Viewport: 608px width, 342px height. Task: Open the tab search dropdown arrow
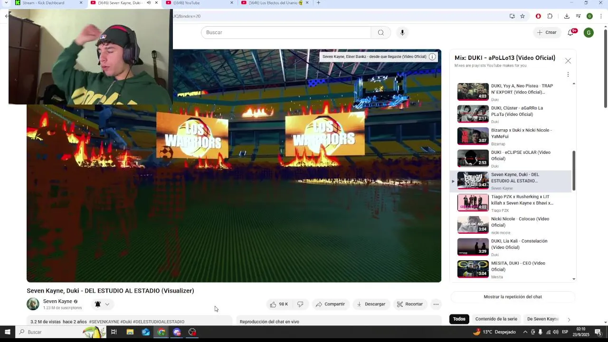point(6,3)
